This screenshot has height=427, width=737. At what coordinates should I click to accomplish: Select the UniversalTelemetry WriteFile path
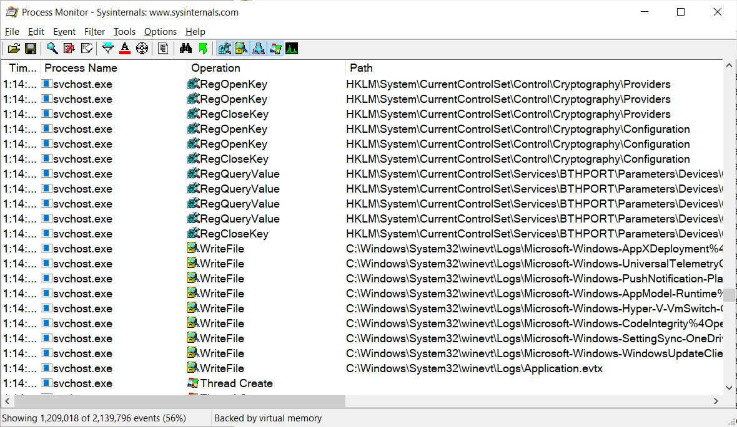coord(535,264)
